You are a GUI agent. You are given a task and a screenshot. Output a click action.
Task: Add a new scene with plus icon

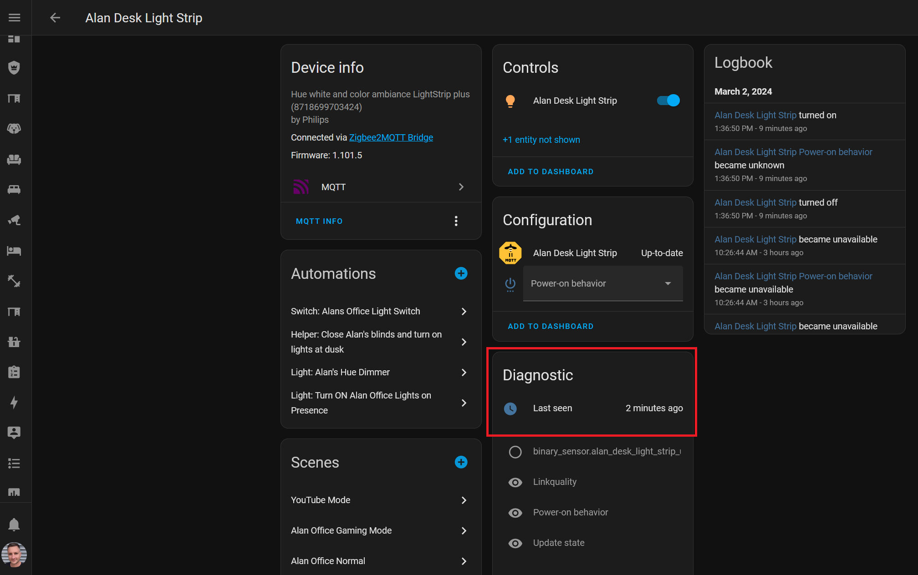coord(461,462)
